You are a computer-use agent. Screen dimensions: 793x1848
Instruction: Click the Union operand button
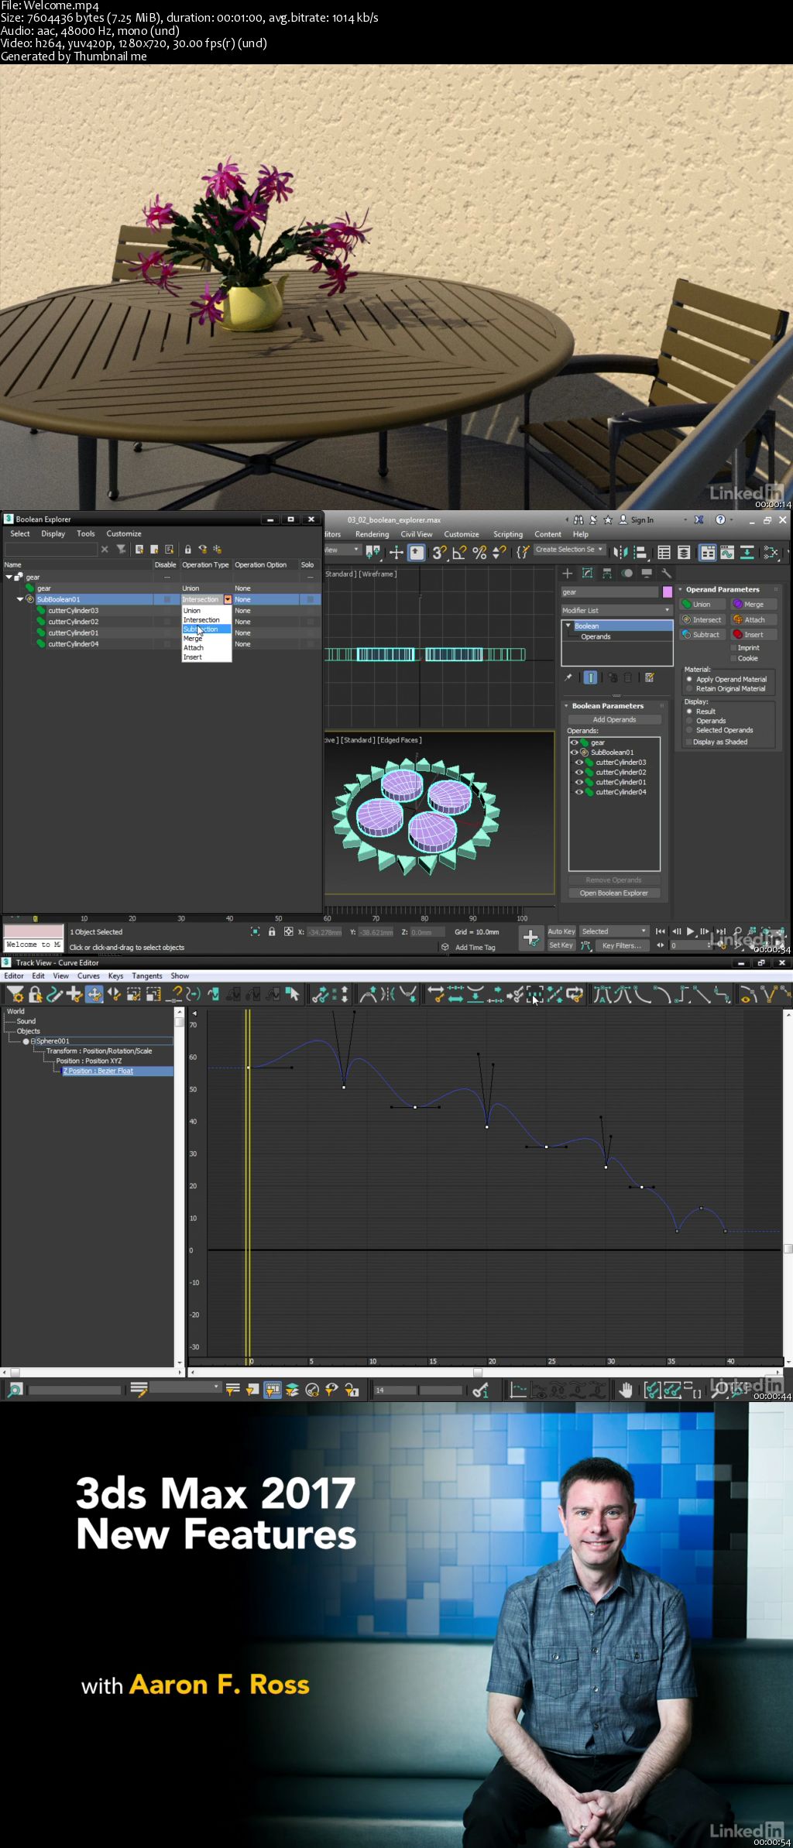tap(702, 604)
